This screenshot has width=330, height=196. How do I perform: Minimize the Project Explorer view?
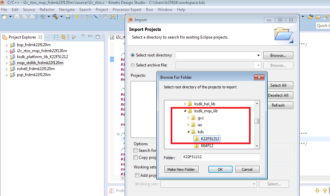click(x=90, y=36)
